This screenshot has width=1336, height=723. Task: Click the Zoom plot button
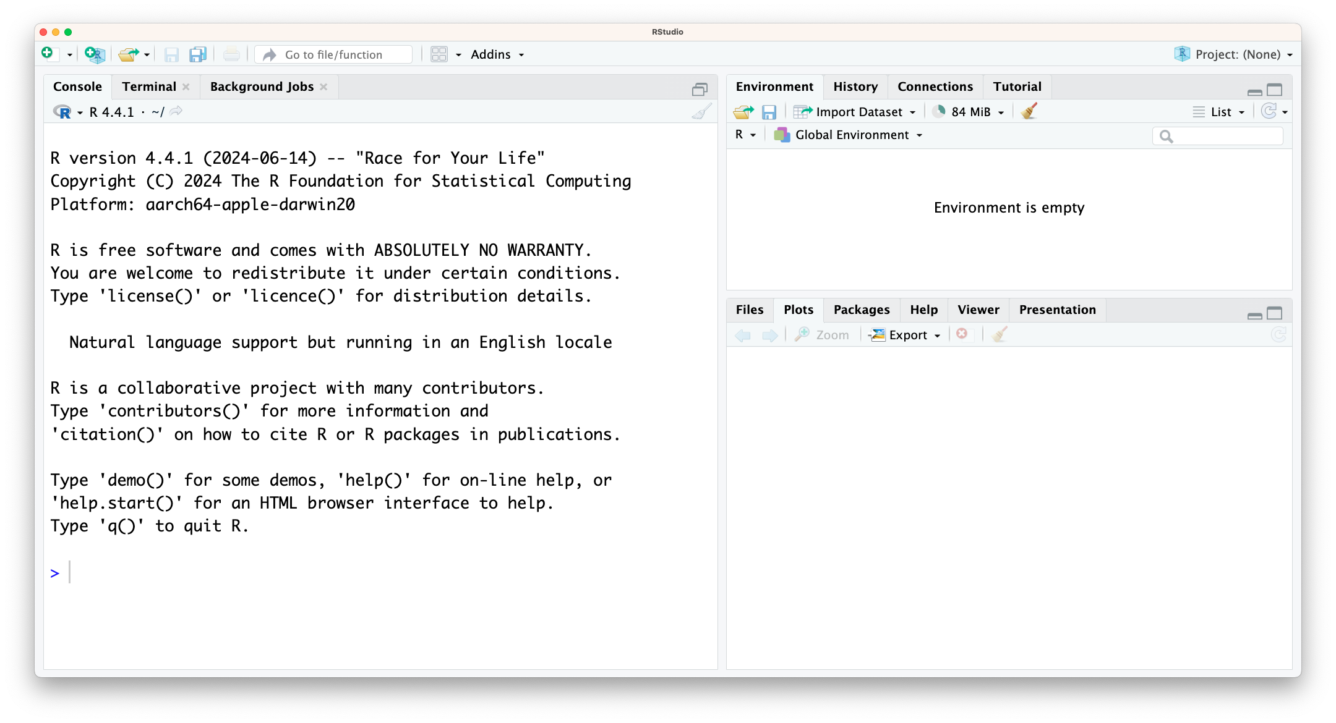(822, 335)
